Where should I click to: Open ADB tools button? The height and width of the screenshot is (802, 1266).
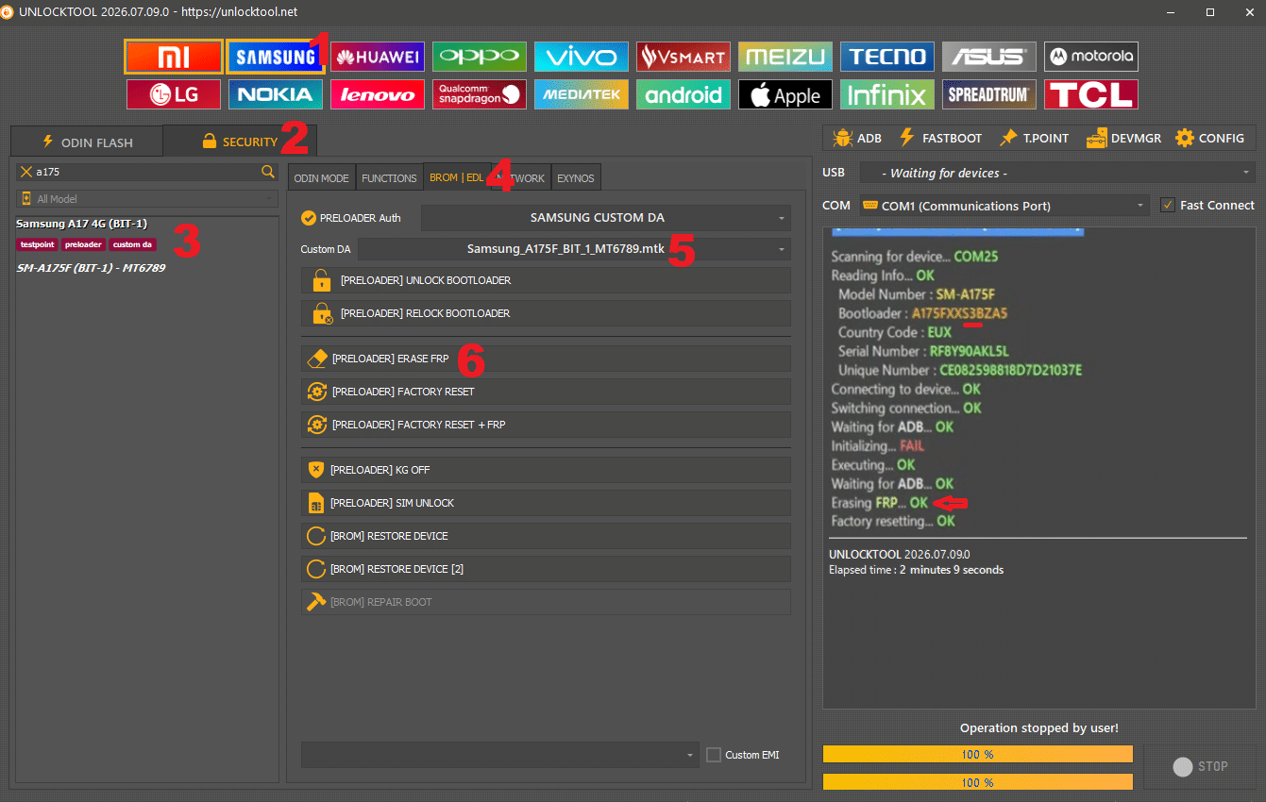point(857,138)
